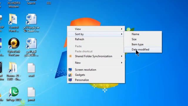This screenshot has height=106, width=188.
Task: Sort desktop icons by Item type
Action: click(x=143, y=44)
